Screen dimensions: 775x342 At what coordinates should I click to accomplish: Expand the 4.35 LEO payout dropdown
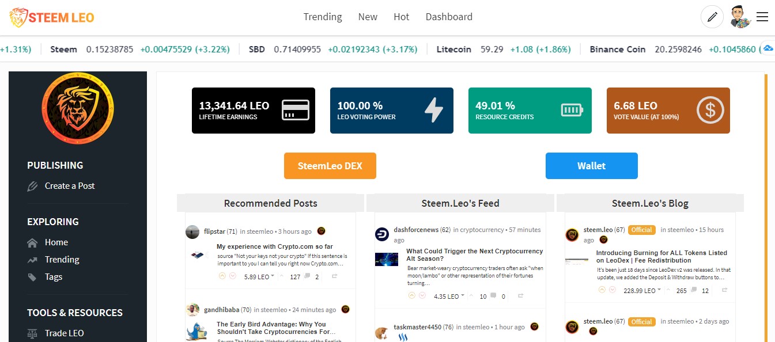(449, 297)
